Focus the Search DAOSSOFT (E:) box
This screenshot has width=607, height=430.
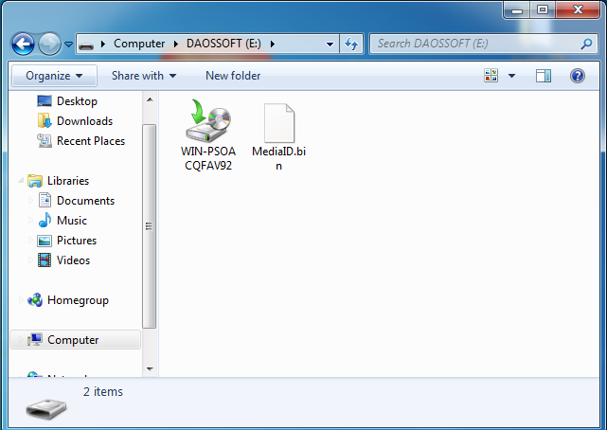[484, 44]
